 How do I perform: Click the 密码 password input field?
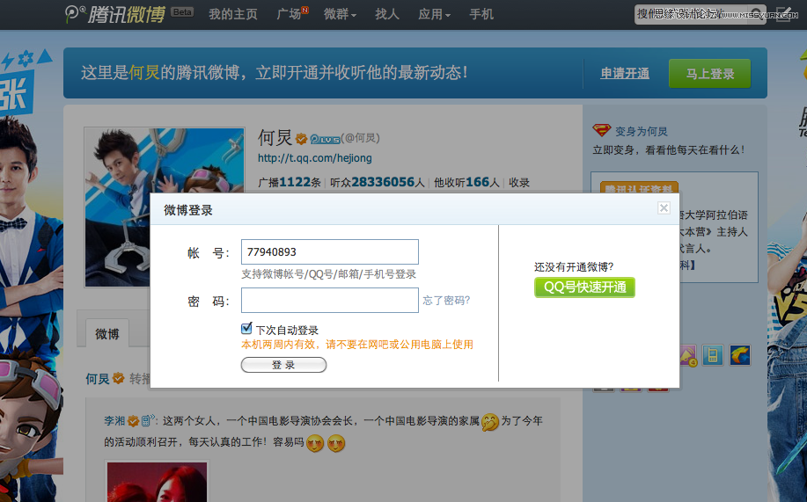(330, 301)
